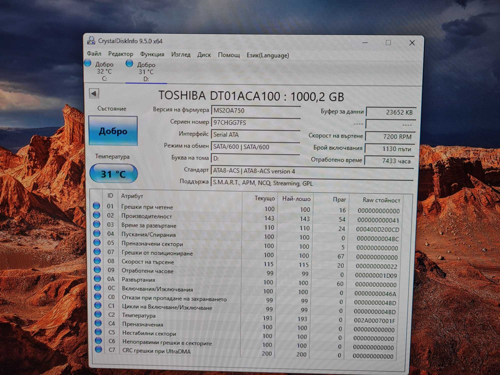This screenshot has height=375, width=500.
Task: Click raw value 000000000022
Action: tap(376, 266)
